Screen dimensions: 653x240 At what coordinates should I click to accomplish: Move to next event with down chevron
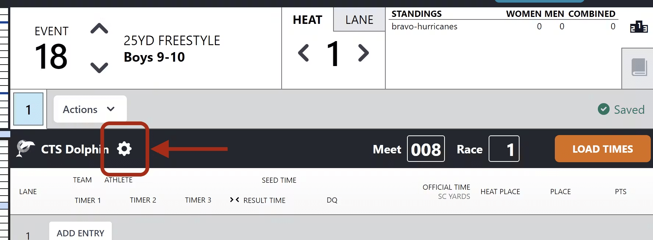(99, 68)
